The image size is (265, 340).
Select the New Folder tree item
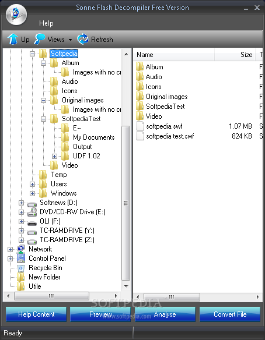(x=39, y=277)
